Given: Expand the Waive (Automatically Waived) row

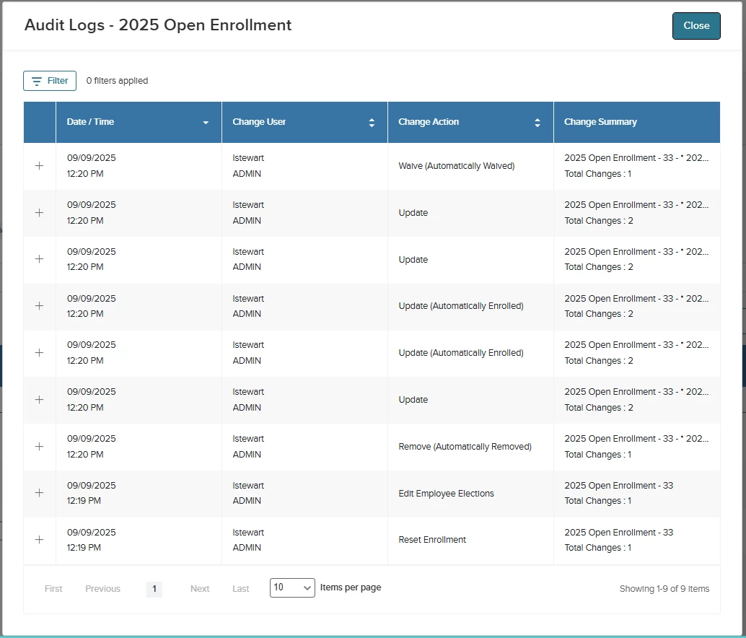Looking at the screenshot, I should coord(40,165).
